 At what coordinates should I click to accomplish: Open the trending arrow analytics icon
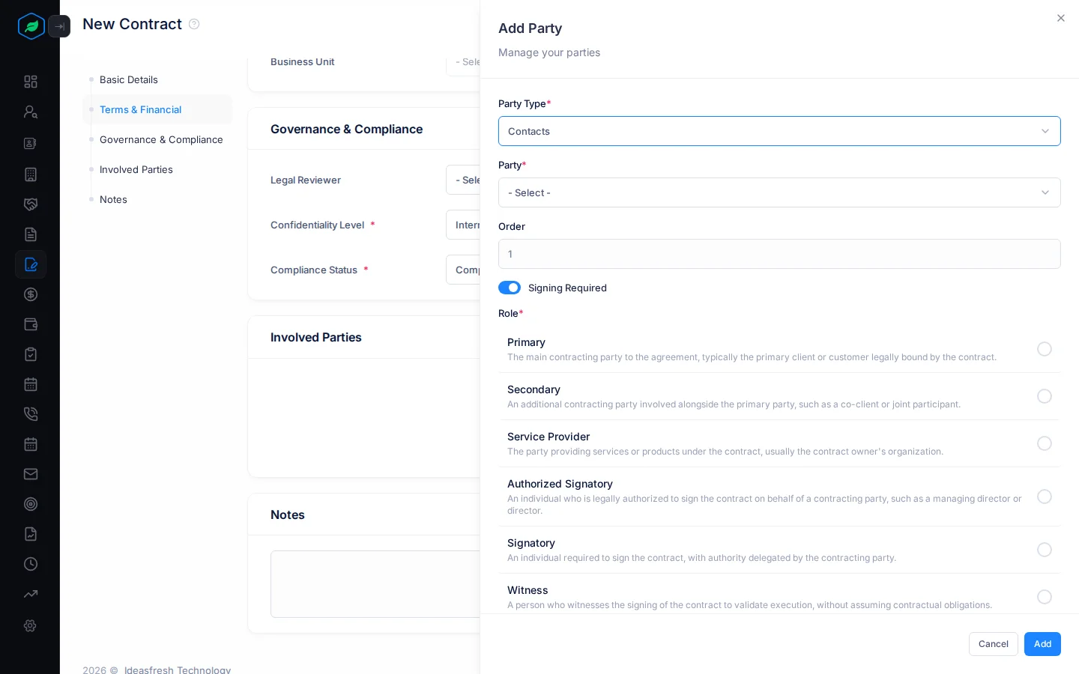pos(31,594)
